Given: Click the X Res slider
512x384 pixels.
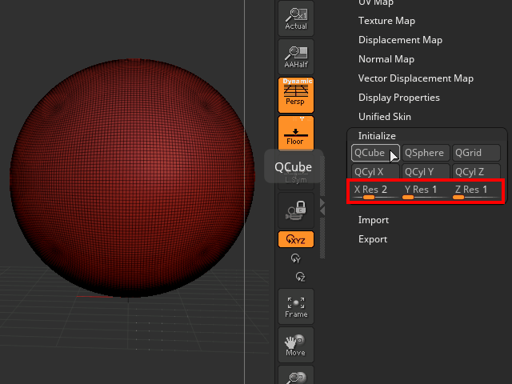Looking at the screenshot, I should [x=374, y=191].
